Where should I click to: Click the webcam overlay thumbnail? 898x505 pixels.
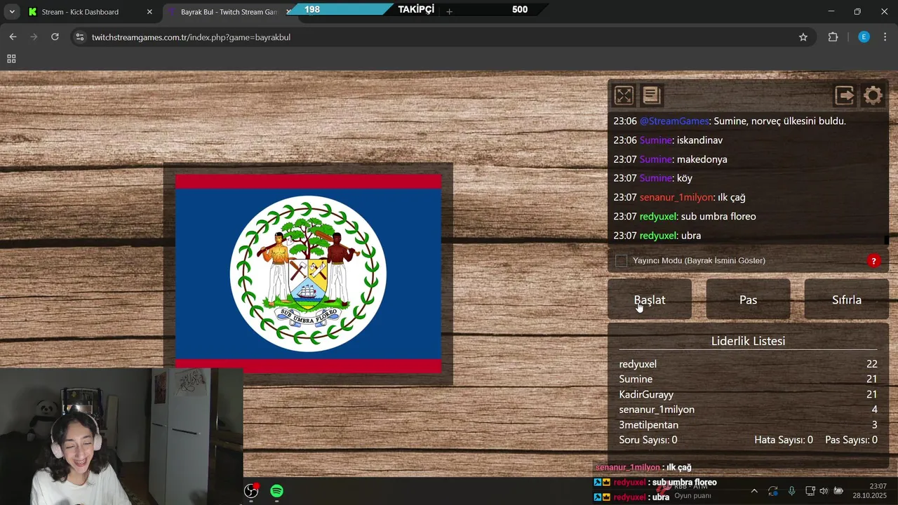coord(121,436)
